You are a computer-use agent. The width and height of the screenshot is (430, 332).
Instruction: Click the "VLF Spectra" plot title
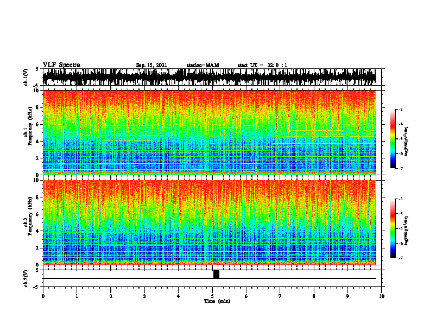61,65
